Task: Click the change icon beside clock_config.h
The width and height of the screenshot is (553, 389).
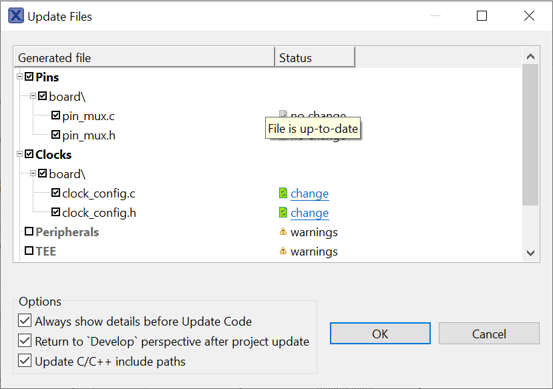Action: pos(283,213)
